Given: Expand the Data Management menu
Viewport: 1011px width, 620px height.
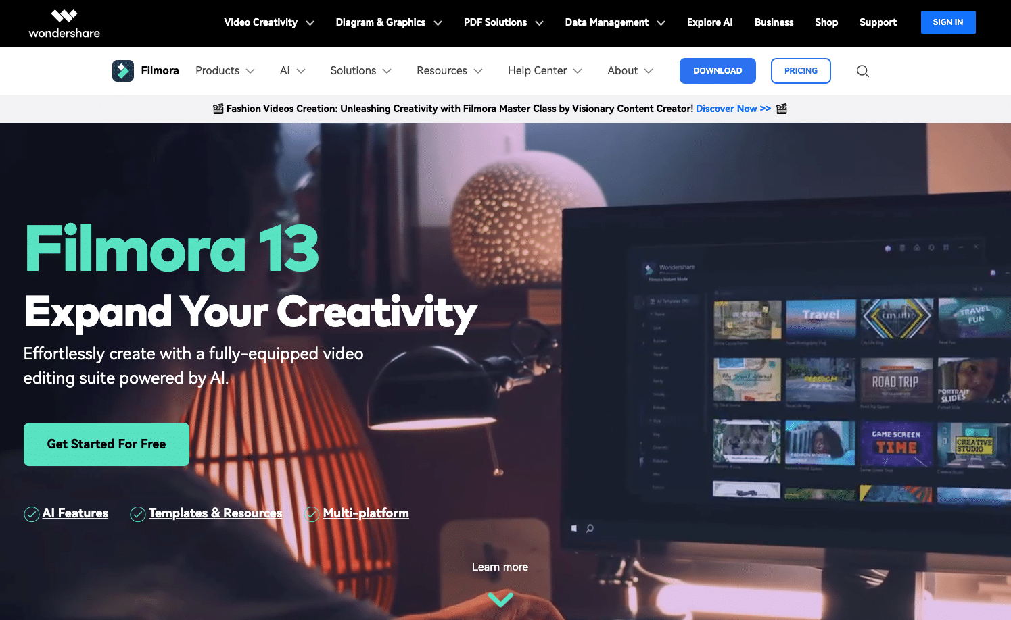Looking at the screenshot, I should 615,22.
